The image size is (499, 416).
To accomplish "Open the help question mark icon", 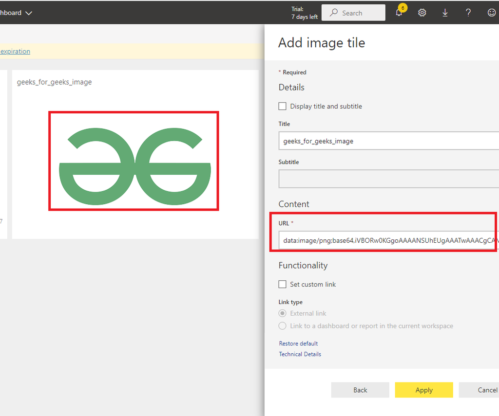I will click(468, 13).
